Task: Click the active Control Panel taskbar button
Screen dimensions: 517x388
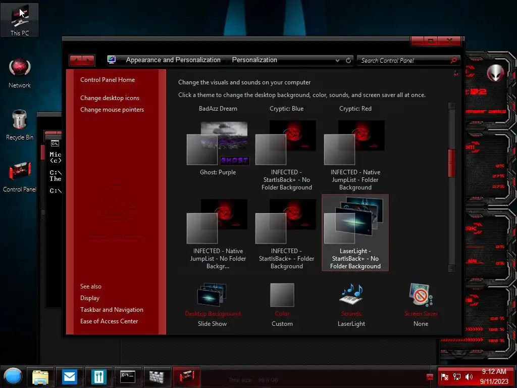Action: [x=186, y=377]
